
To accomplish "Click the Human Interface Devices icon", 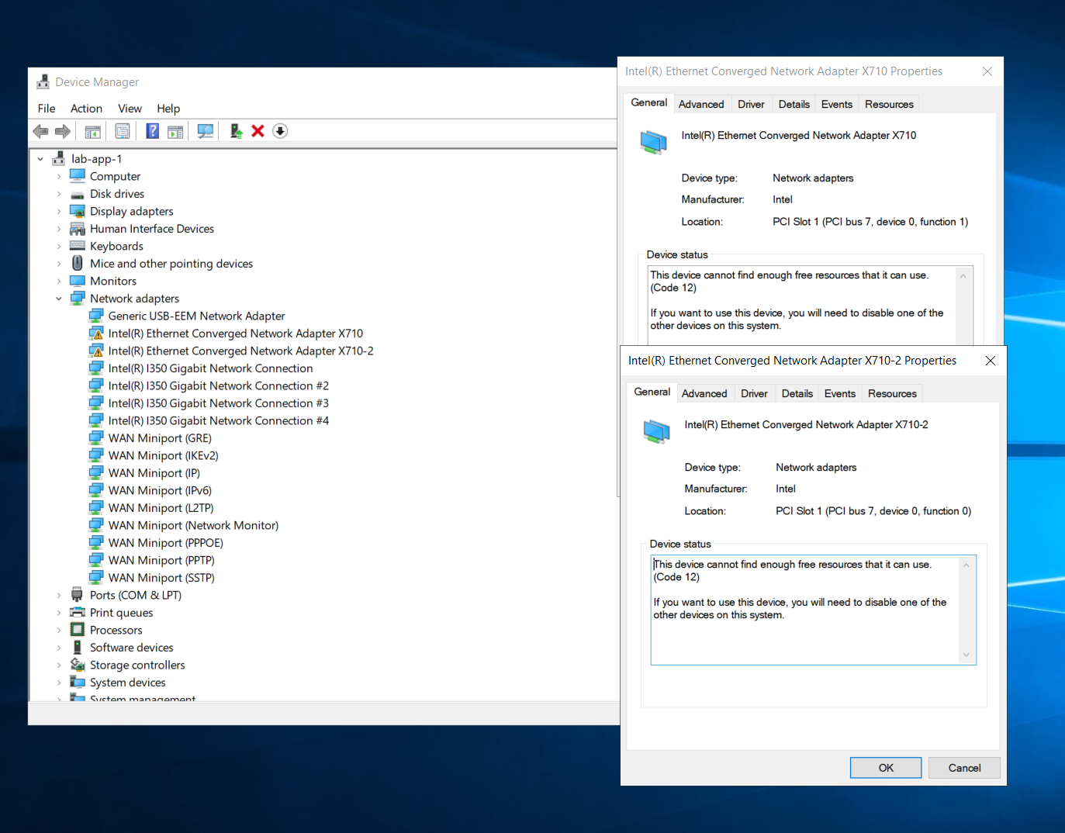I will click(78, 229).
